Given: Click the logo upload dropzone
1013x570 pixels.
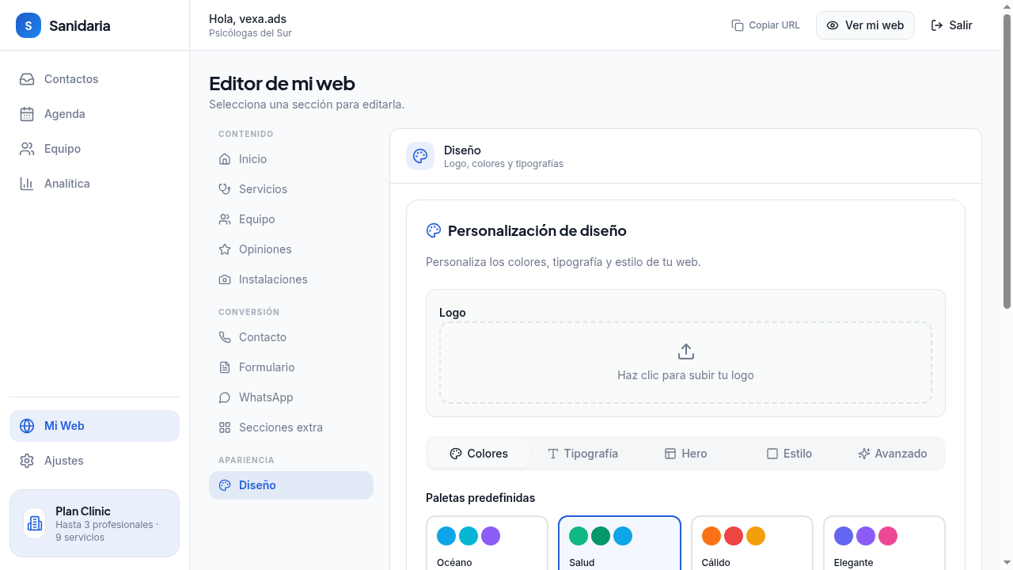Looking at the screenshot, I should click(686, 363).
